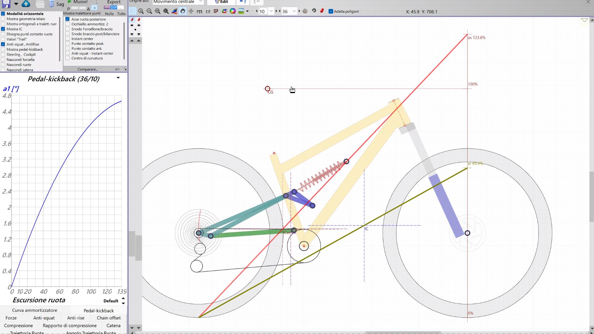Click the blue cloud upload icon
The image size is (594, 334).
26,4
